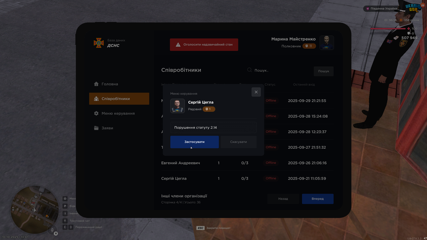Click the Перемикання рації hint label
This screenshot has width=427, height=240.
click(x=89, y=227)
